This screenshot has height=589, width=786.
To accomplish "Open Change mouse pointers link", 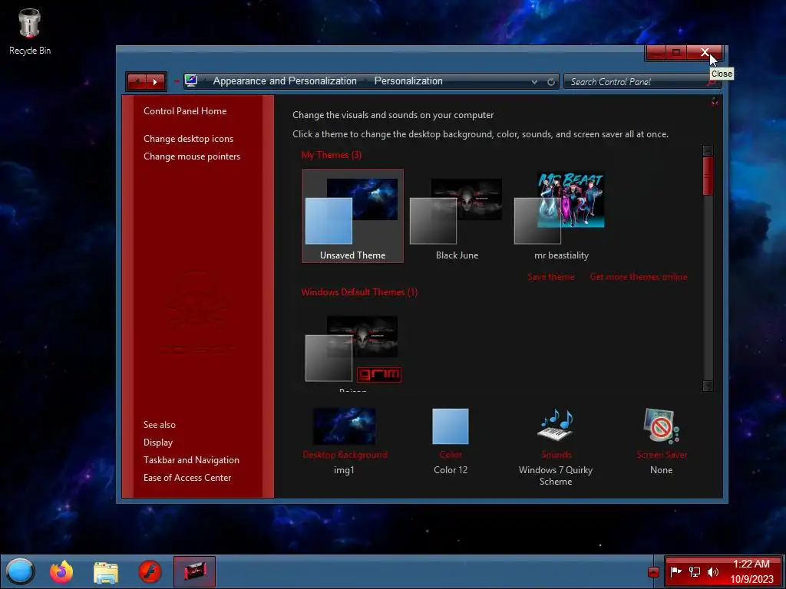I will tap(191, 156).
